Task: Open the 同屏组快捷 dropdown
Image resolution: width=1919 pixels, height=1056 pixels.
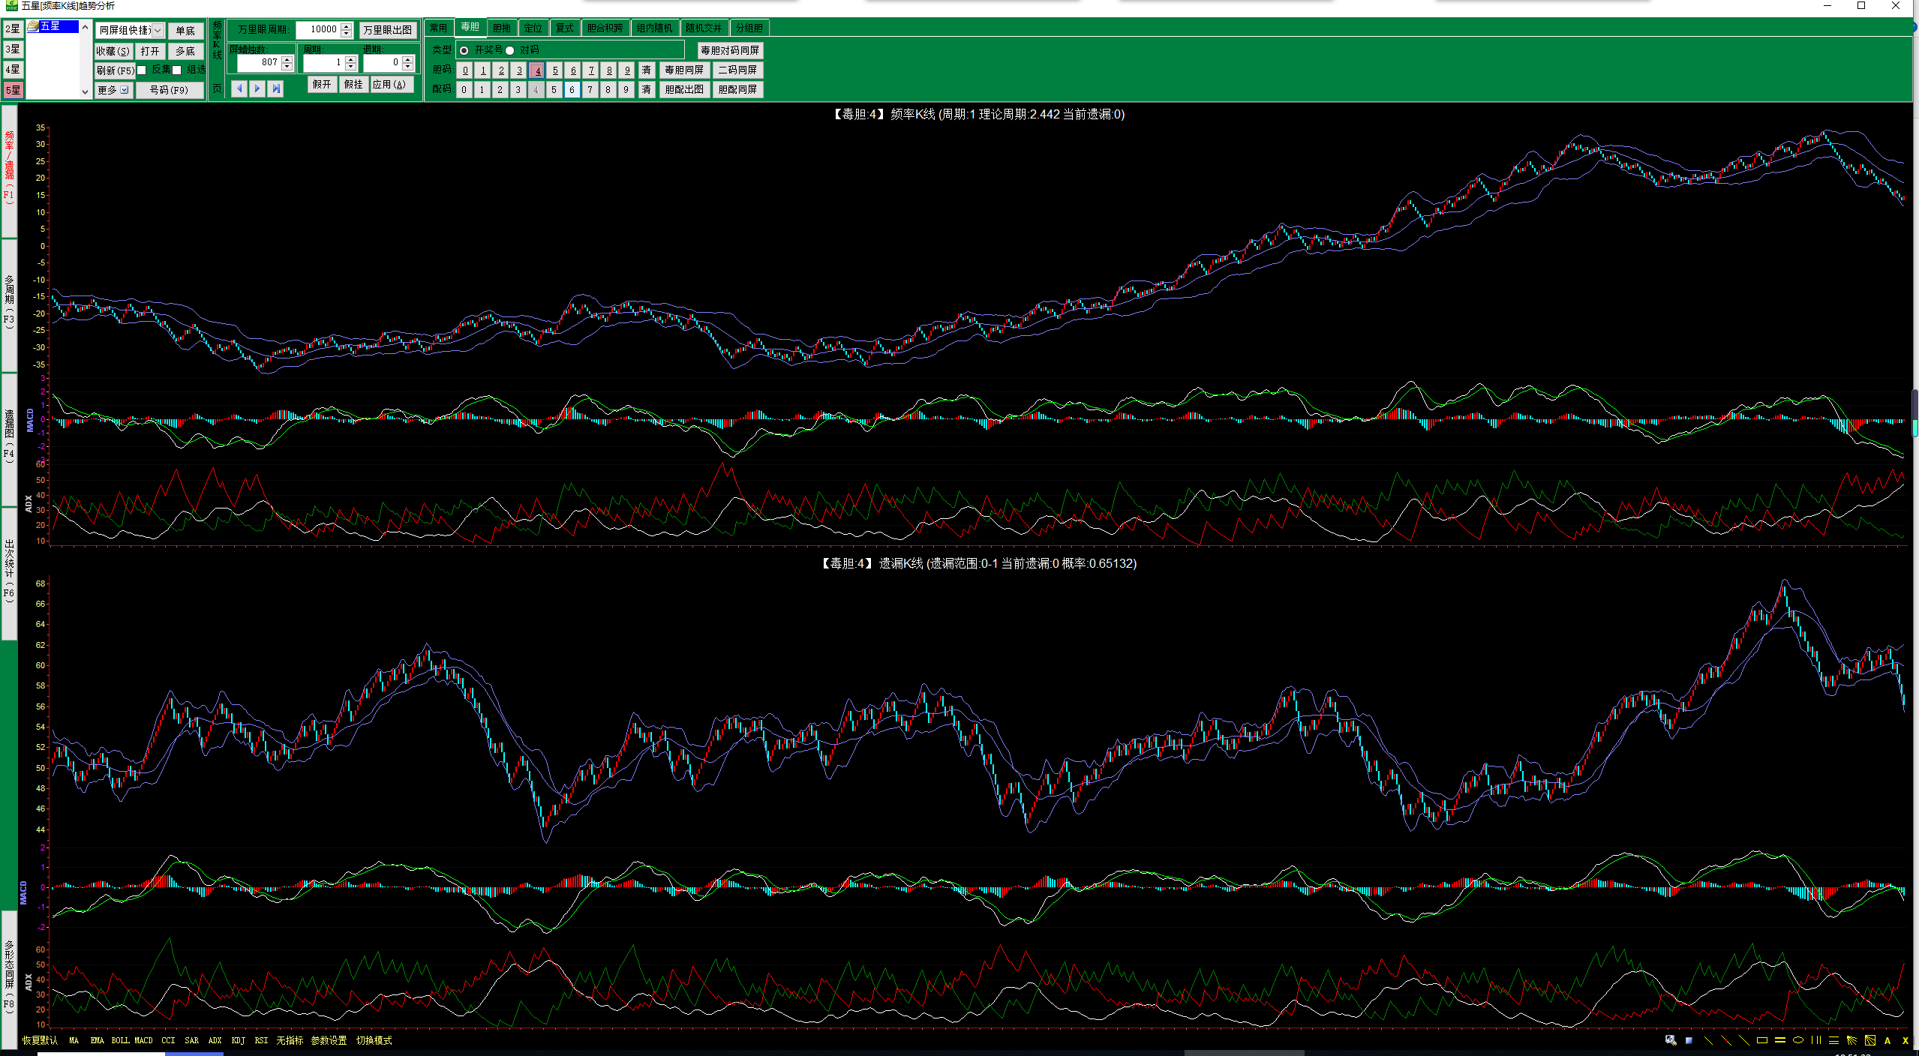Action: tap(158, 31)
